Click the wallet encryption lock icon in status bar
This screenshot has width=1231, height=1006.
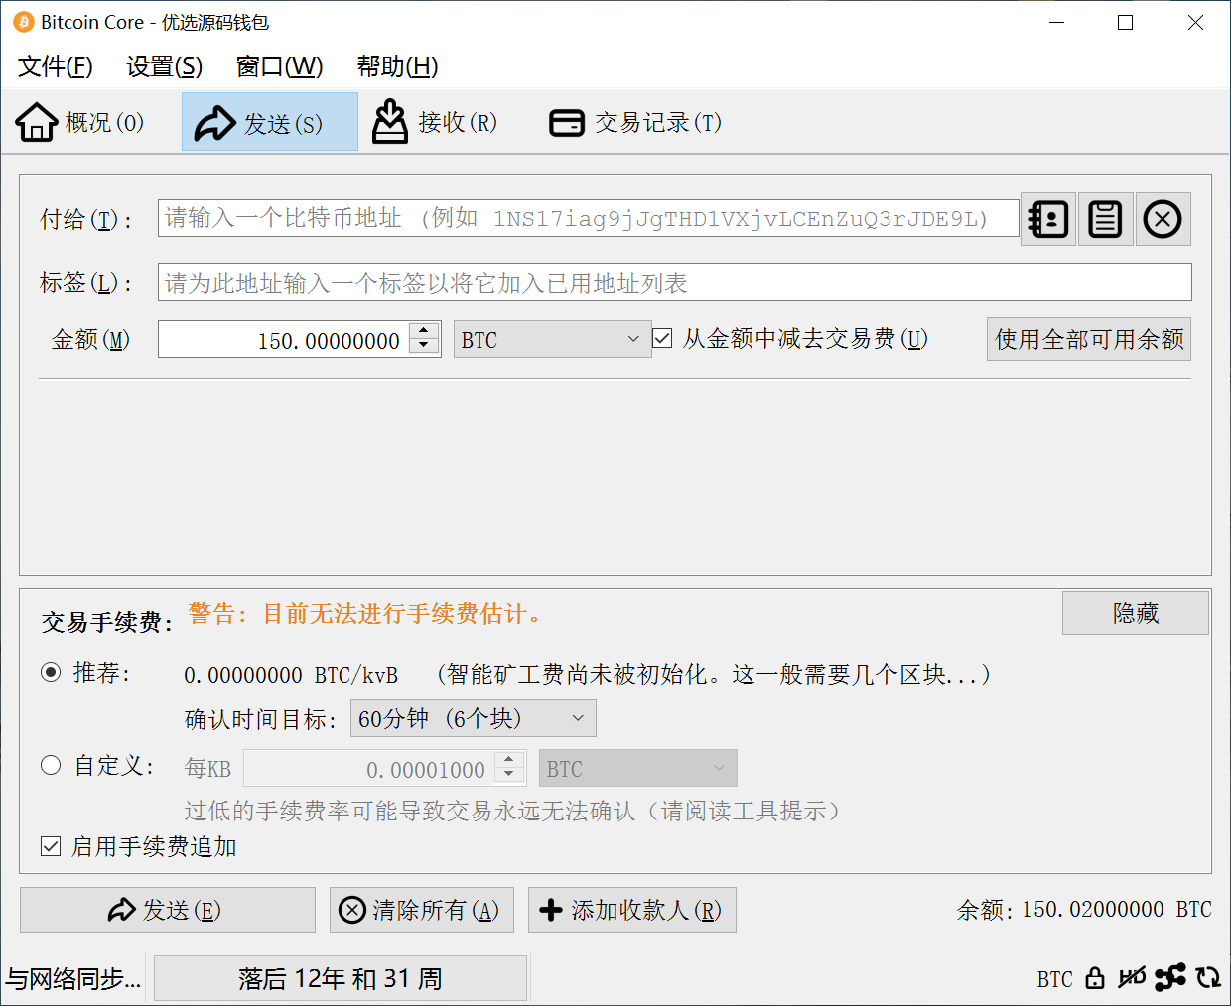(x=1094, y=978)
